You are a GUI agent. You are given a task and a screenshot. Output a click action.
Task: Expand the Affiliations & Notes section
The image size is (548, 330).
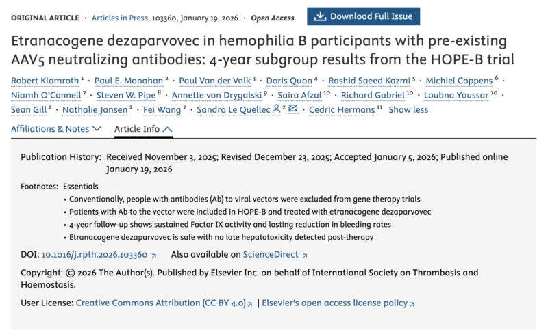[x=57, y=128]
